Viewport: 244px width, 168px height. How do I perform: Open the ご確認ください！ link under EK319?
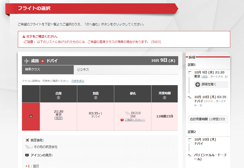coord(135,120)
